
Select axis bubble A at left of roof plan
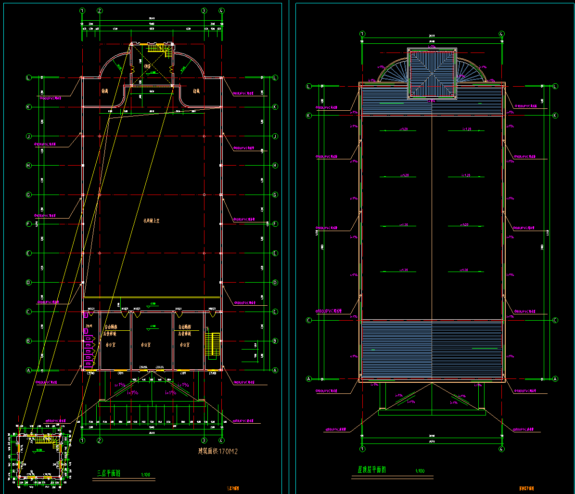[309, 379]
